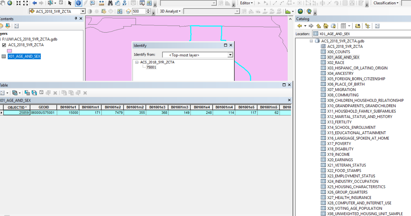This screenshot has height=216, width=411.
Task: Select X19_INCOME in Catalog tree
Action: (x=338, y=154)
